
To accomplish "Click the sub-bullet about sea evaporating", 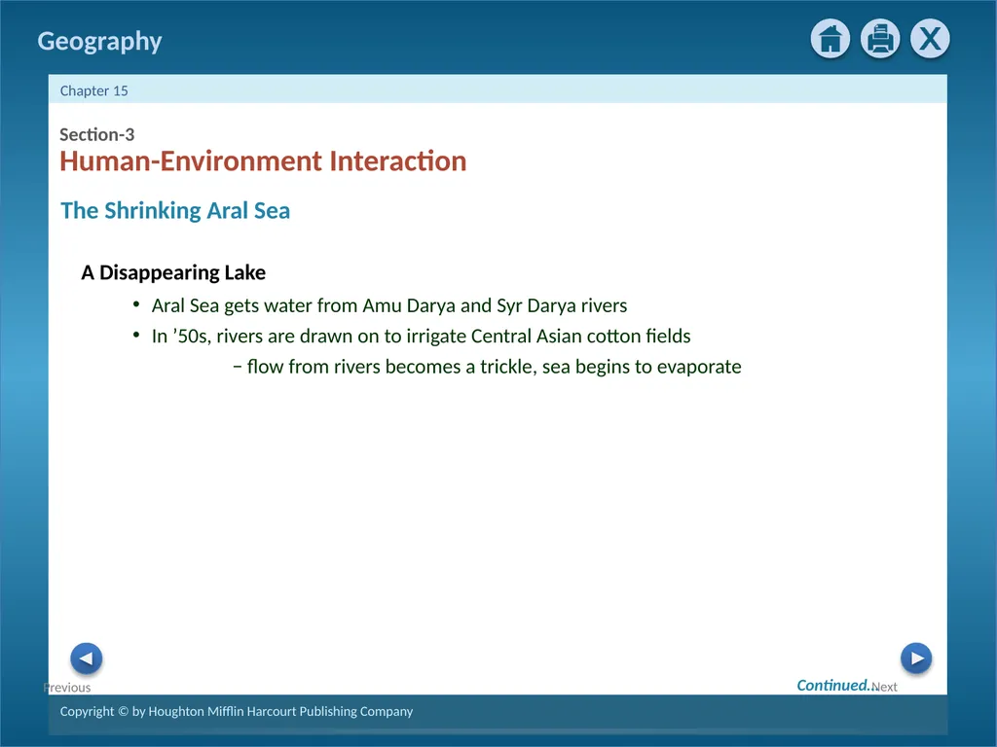I will [x=487, y=367].
